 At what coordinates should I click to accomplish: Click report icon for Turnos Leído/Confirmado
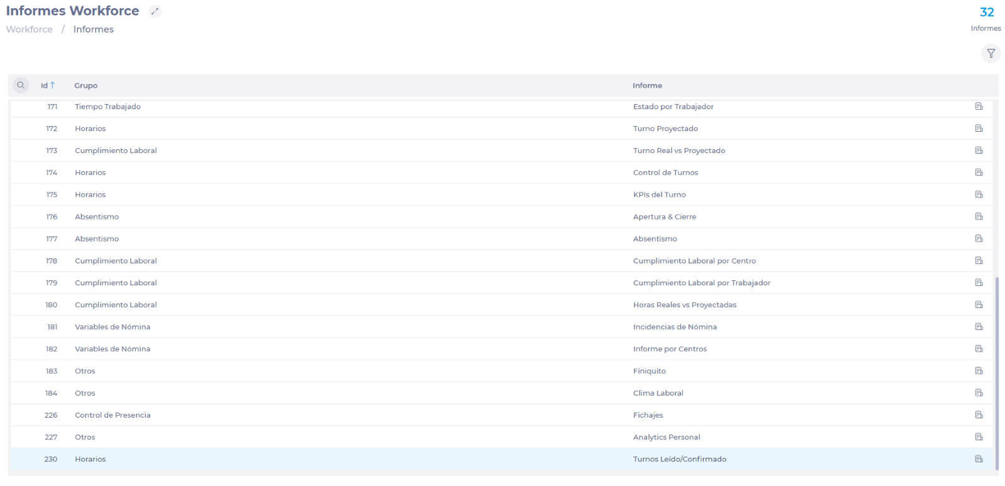(979, 459)
